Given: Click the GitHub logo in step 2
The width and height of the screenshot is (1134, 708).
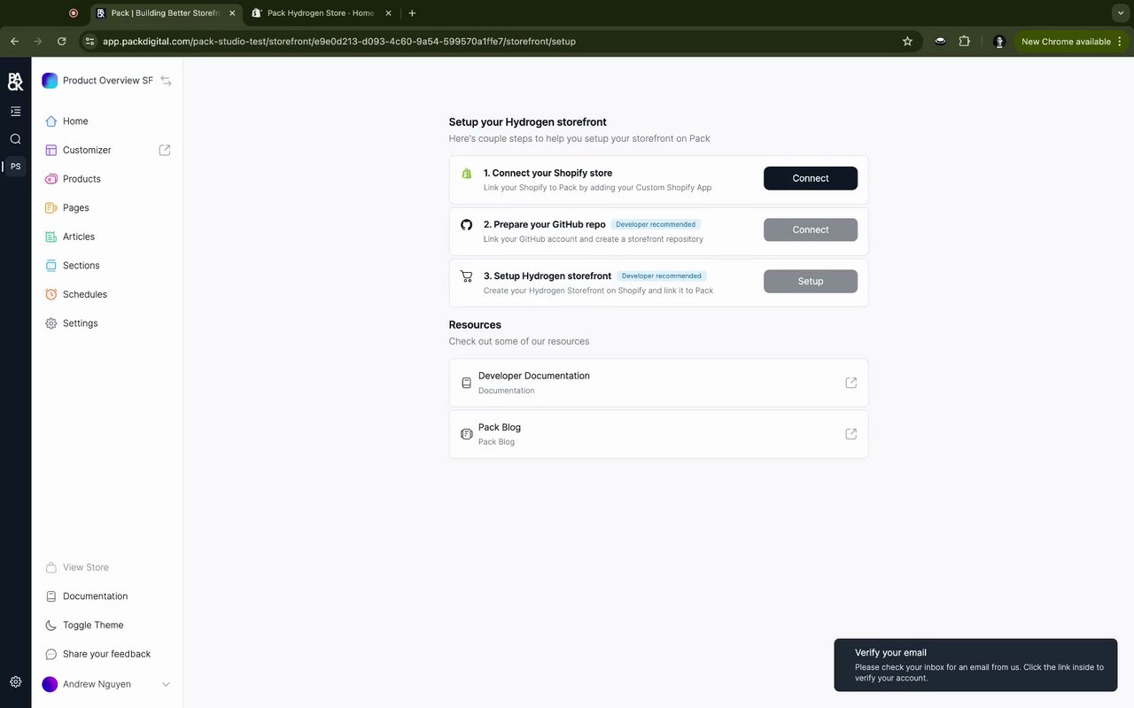Looking at the screenshot, I should click(467, 225).
